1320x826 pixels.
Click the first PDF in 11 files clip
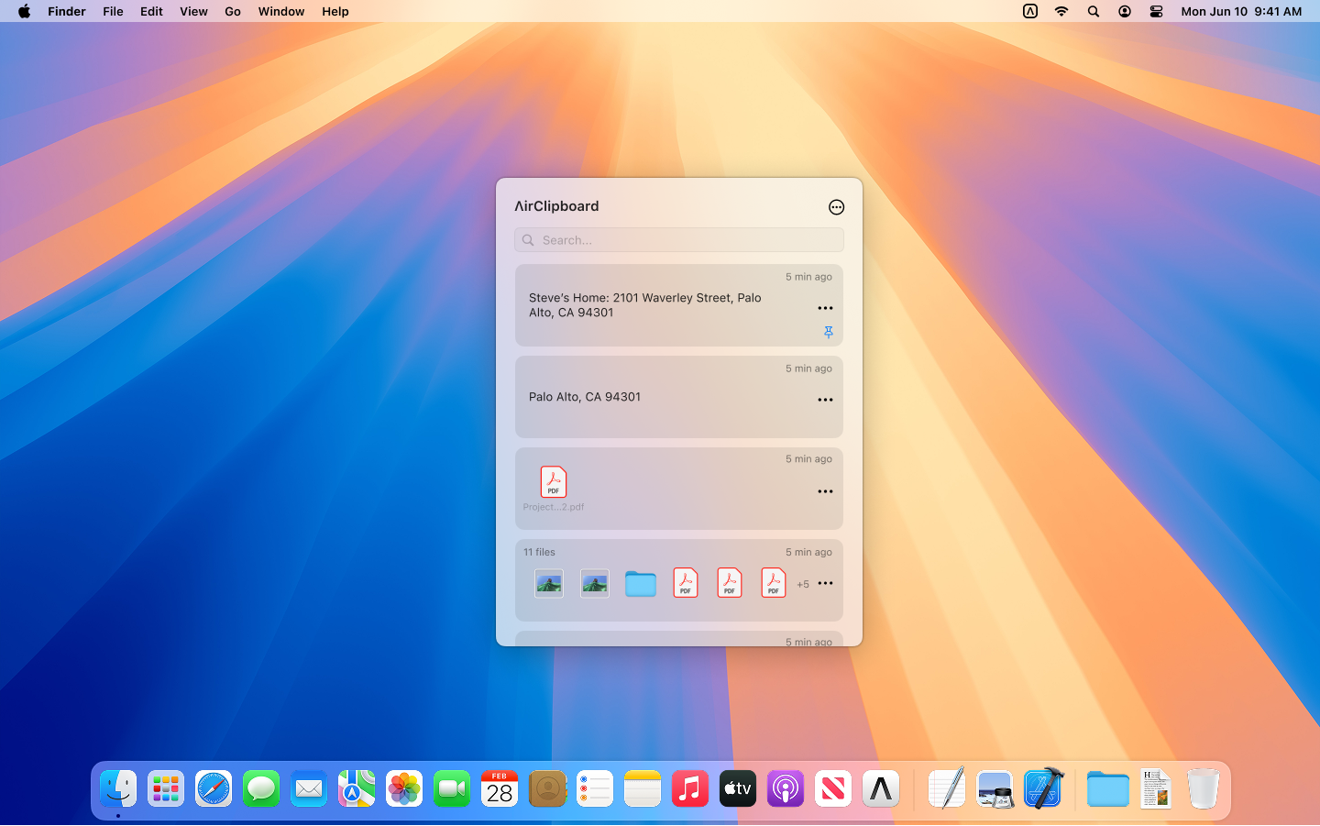[686, 583]
